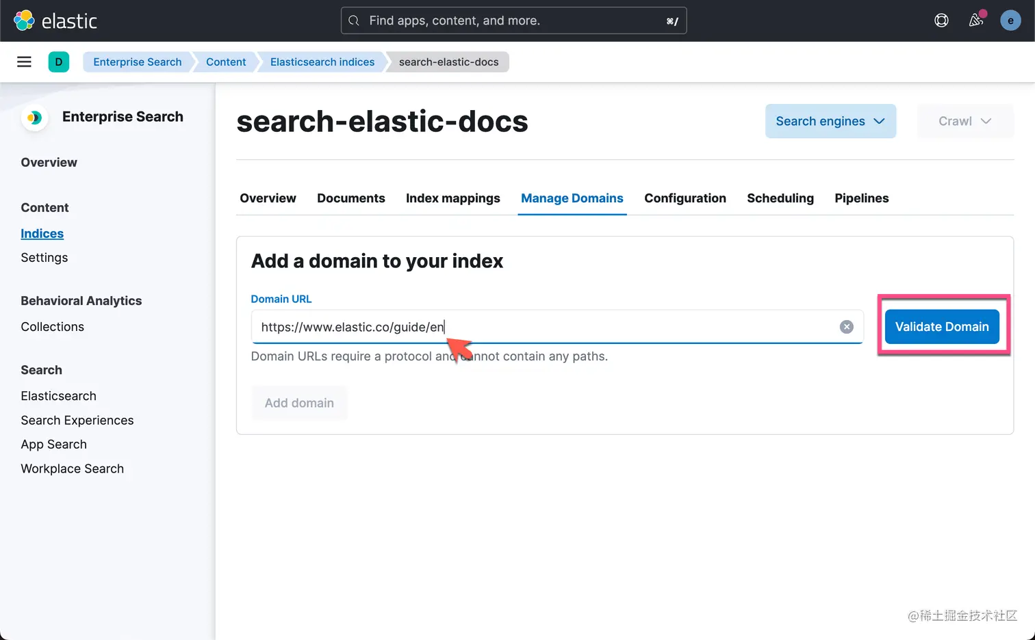The image size is (1035, 640).
Task: Clear the Domain URL field
Action: [847, 327]
